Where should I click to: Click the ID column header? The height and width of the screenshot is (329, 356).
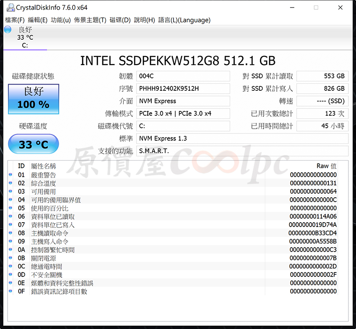click(x=21, y=166)
